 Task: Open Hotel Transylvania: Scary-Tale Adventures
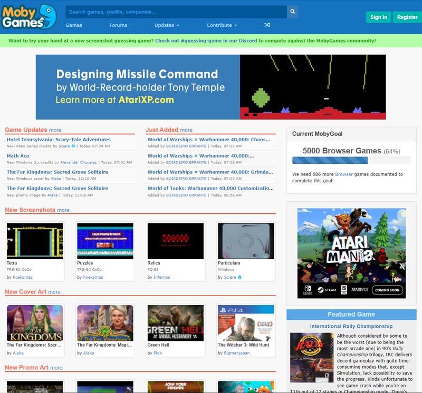(59, 140)
